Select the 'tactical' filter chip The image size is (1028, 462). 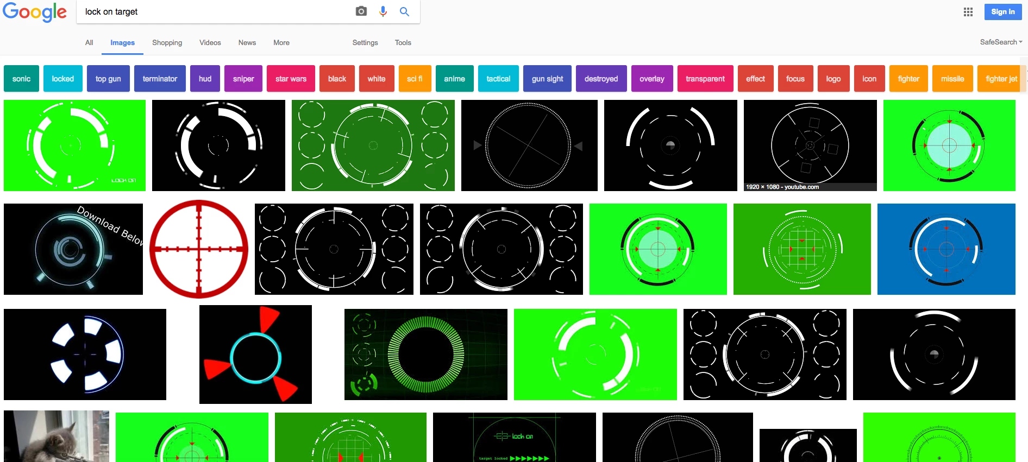[499, 79]
